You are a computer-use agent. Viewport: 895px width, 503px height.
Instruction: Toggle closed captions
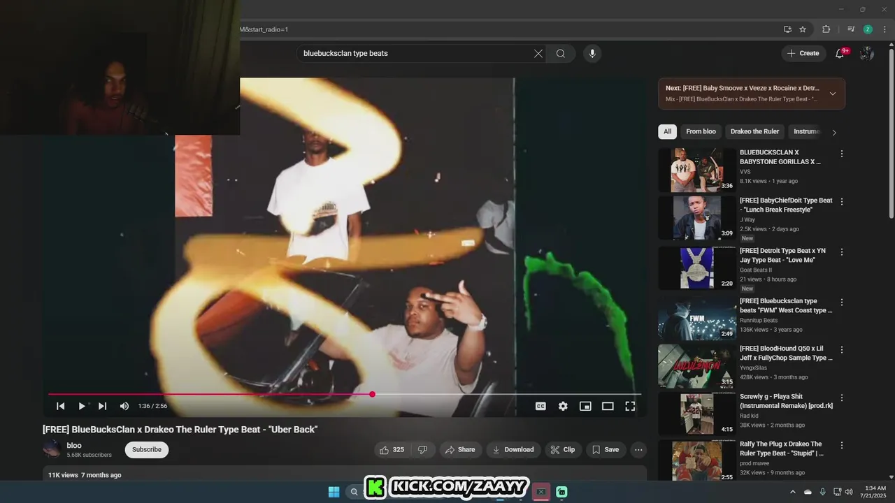(x=540, y=406)
